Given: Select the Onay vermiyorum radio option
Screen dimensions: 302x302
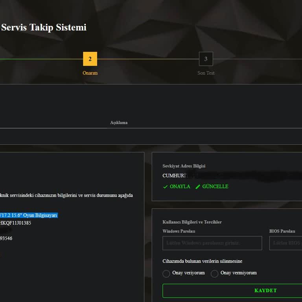Looking at the screenshot, I should click(x=214, y=273).
